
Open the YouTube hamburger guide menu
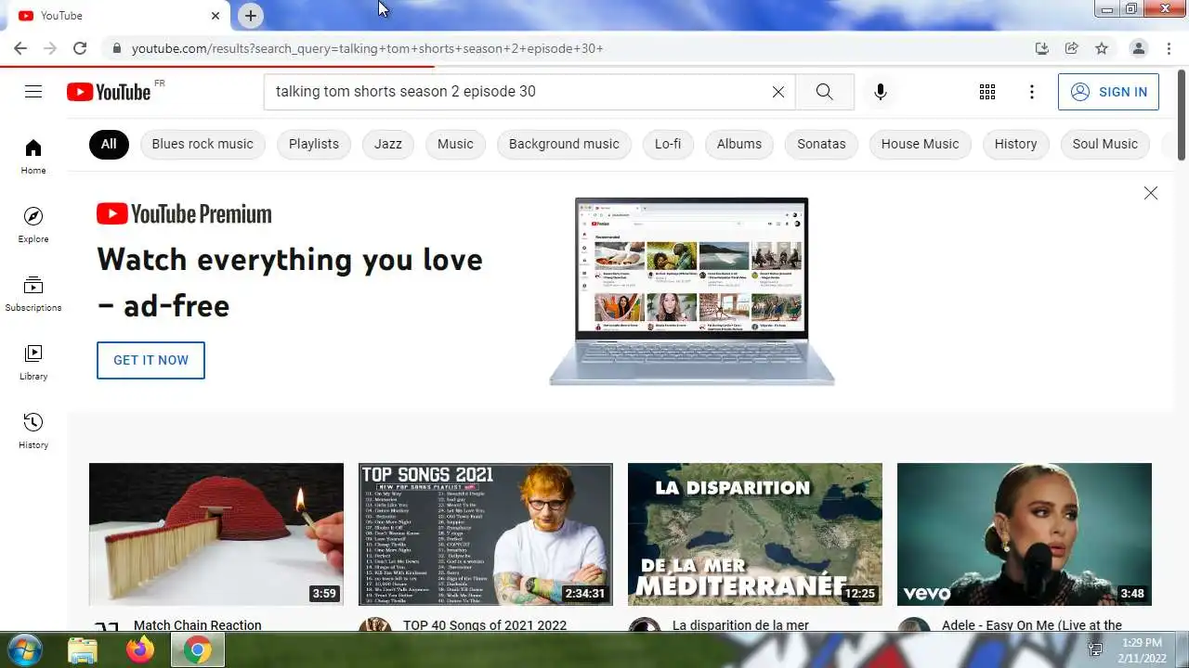pos(33,91)
